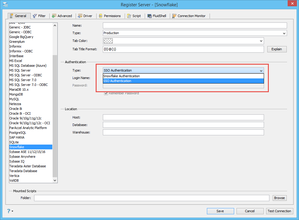This screenshot has height=220, width=299.
Task: Select Generic - JDBC in the server list
Action: coord(31,27)
